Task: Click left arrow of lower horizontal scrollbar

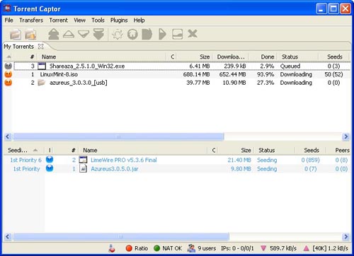Action: 8,236
